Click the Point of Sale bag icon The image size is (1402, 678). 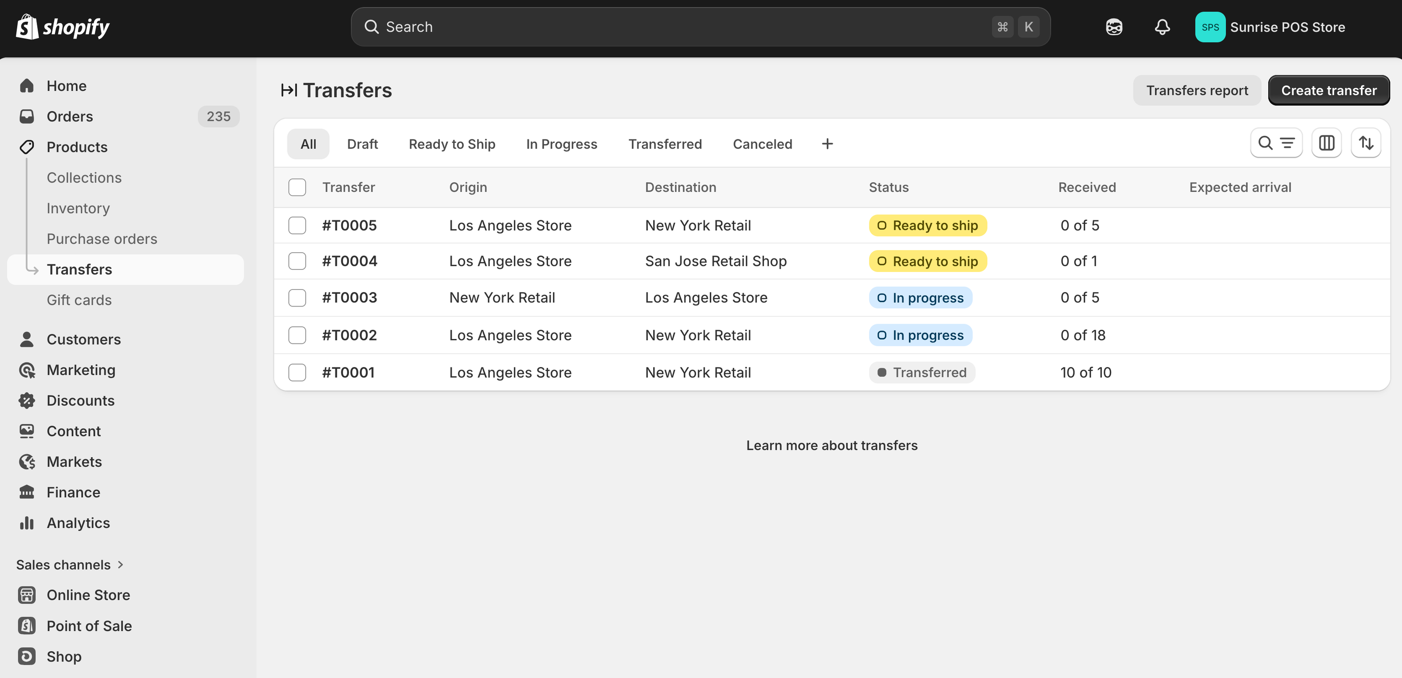click(x=27, y=626)
